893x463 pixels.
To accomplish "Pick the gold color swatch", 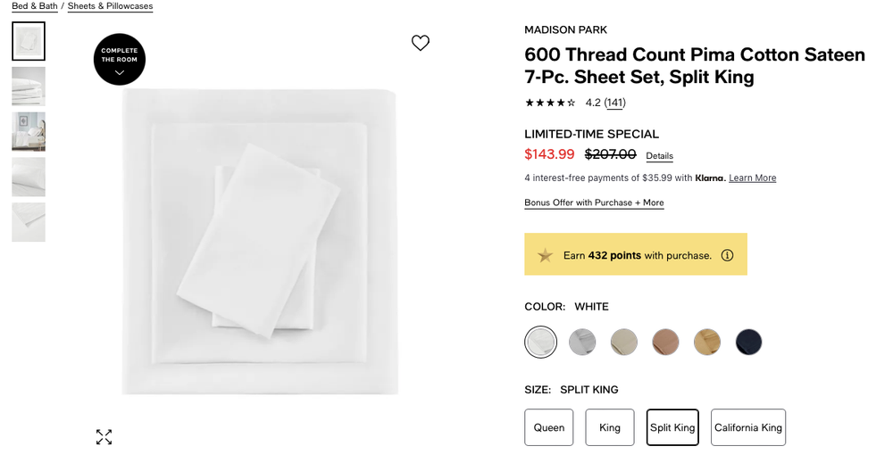I will pos(707,342).
